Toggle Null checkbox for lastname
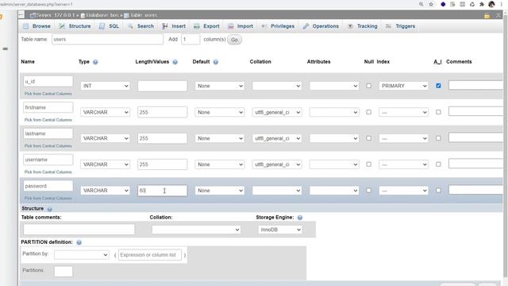This screenshot has width=508, height=286. click(x=368, y=138)
